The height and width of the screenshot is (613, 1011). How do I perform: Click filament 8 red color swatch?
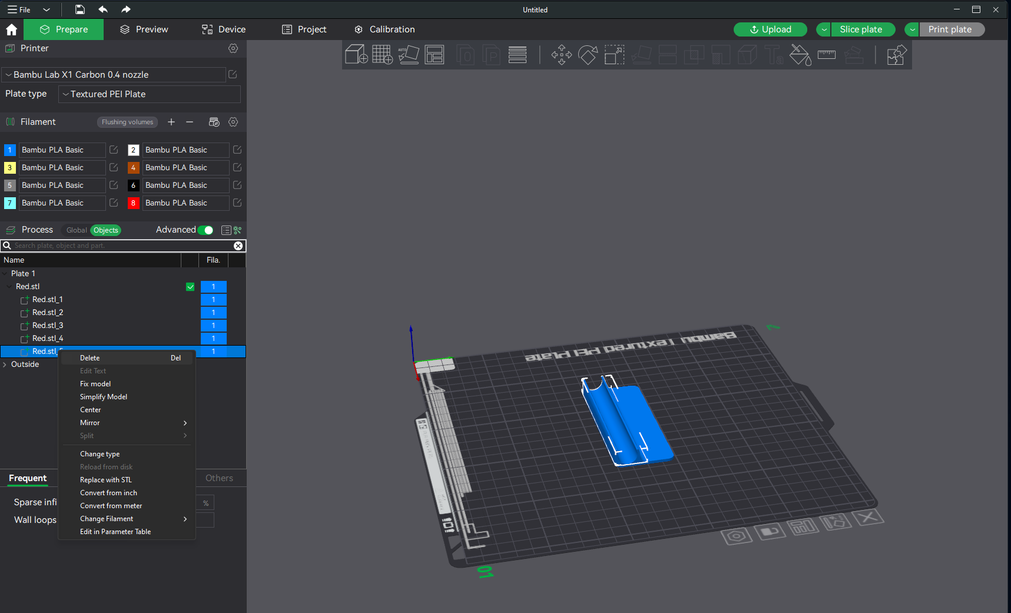tap(133, 203)
